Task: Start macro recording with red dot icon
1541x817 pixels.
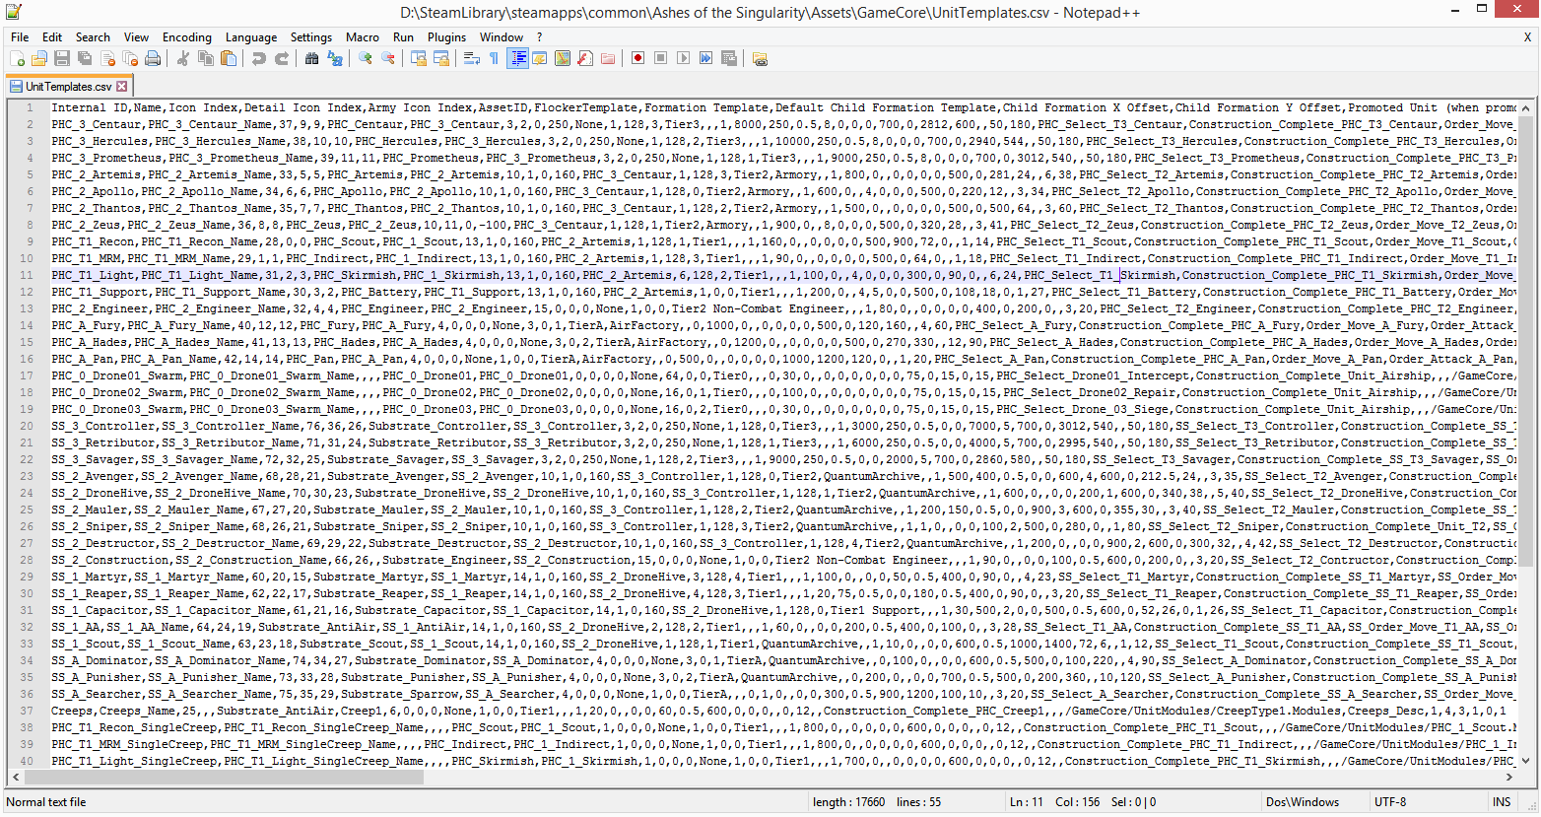Action: point(638,59)
